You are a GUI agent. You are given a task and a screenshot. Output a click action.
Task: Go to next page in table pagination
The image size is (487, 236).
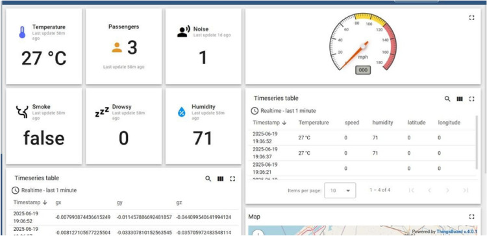(x=447, y=191)
